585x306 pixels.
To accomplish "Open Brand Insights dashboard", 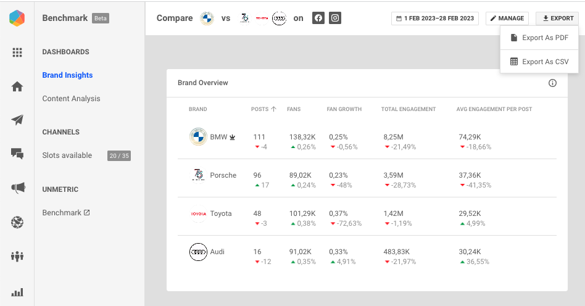I will point(67,75).
